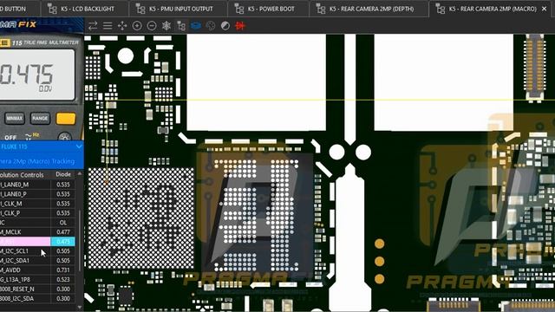Click the measurement list scrollbar thumb
The width and height of the screenshot is (555, 312).
click(80, 241)
